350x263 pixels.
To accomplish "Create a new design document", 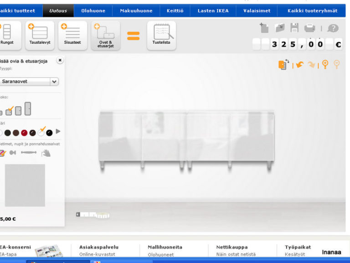I will [x=264, y=28].
